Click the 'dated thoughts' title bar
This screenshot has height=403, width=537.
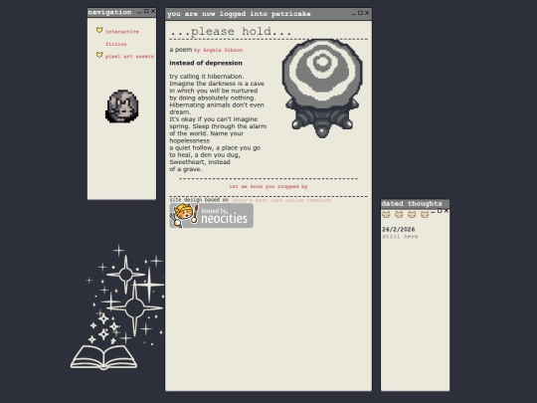point(415,204)
